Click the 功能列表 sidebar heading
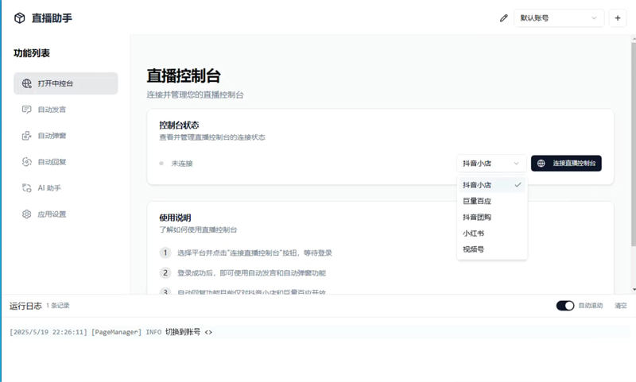The image size is (636, 382). 32,53
